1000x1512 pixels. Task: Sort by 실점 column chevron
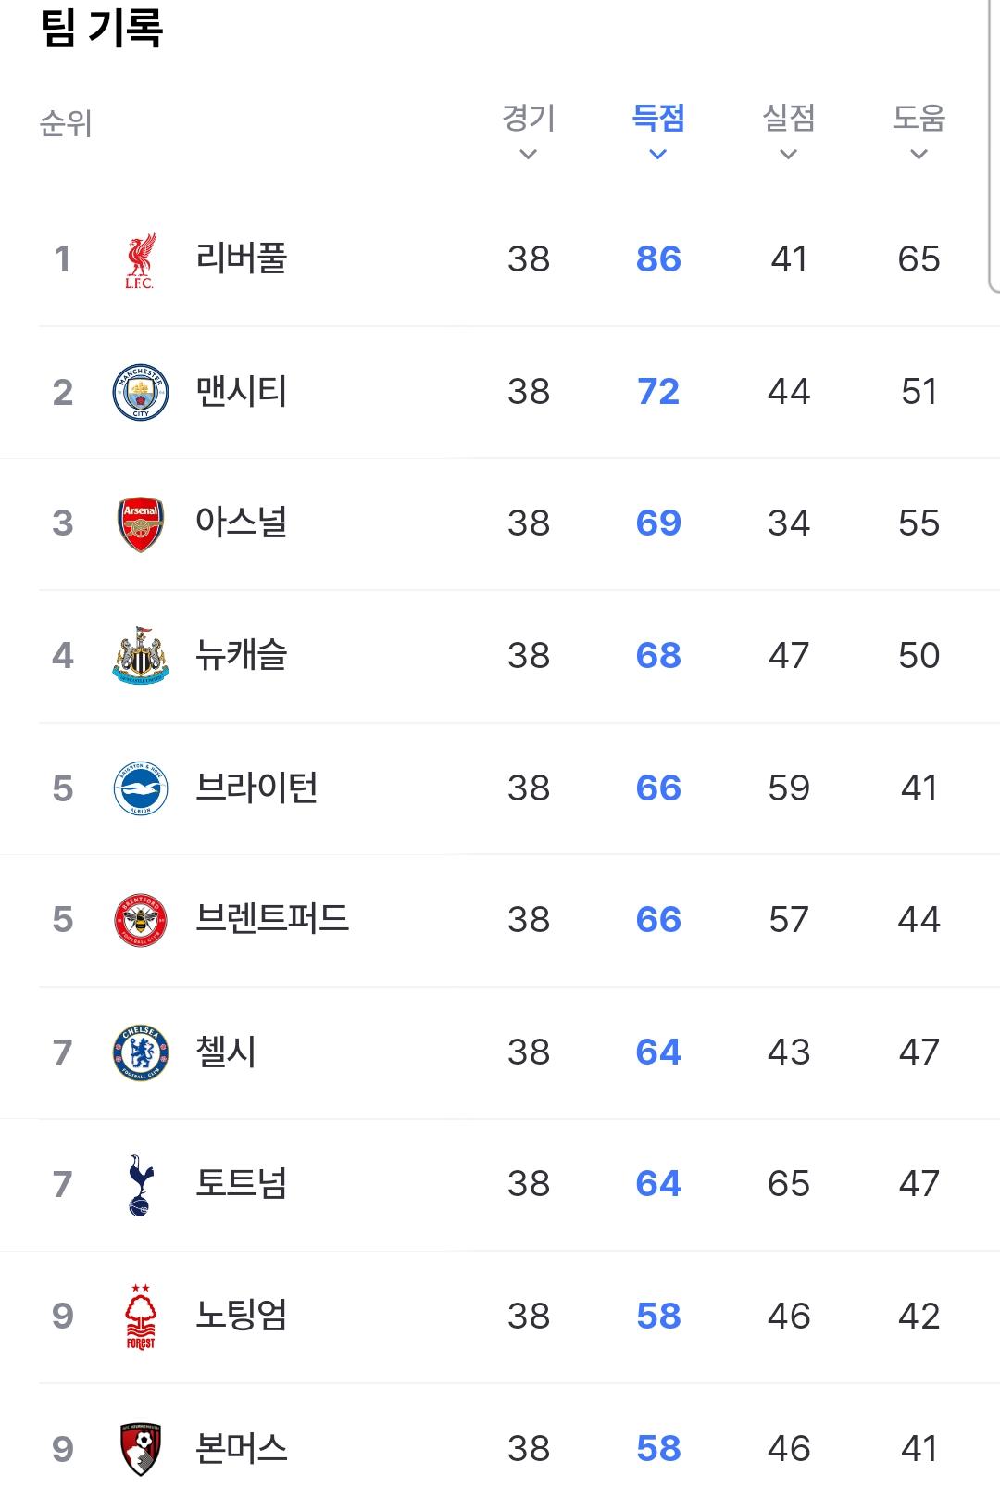pos(789,155)
